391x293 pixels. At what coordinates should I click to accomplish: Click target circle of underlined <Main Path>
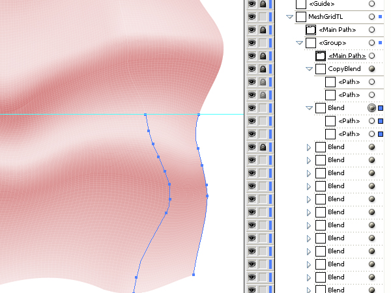[371, 56]
